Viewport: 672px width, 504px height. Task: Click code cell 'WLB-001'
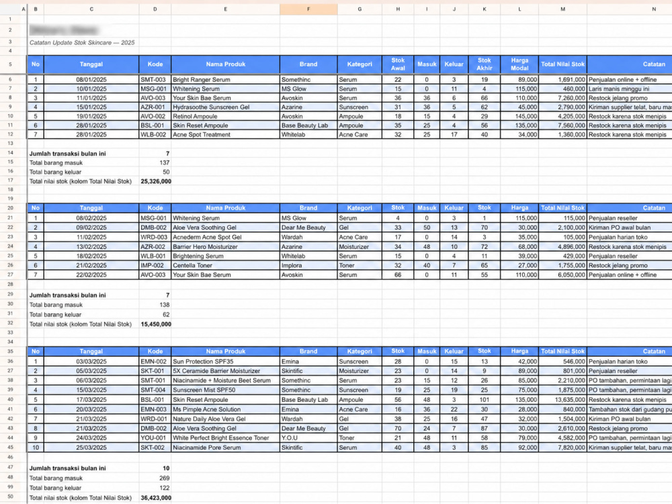[x=153, y=256]
